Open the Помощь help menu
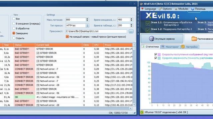 [200, 9]
